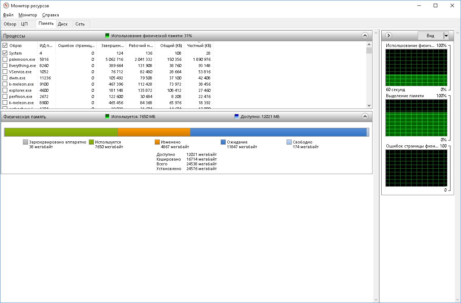Click the palemoon.exe private value 1 890 976
This screenshot has height=303, width=461.
click(x=201, y=59)
